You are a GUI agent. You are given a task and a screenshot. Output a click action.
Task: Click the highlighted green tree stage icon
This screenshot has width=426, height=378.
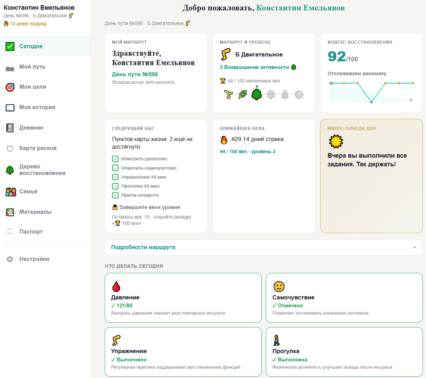coord(257,94)
